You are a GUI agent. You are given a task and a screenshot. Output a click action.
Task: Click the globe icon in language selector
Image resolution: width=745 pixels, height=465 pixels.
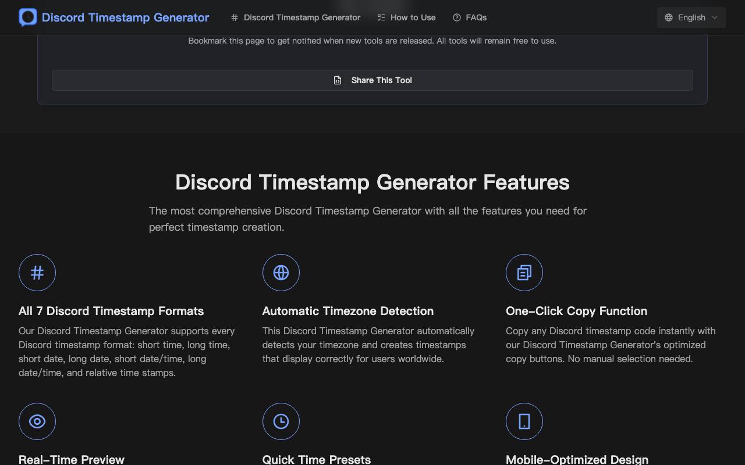(669, 17)
